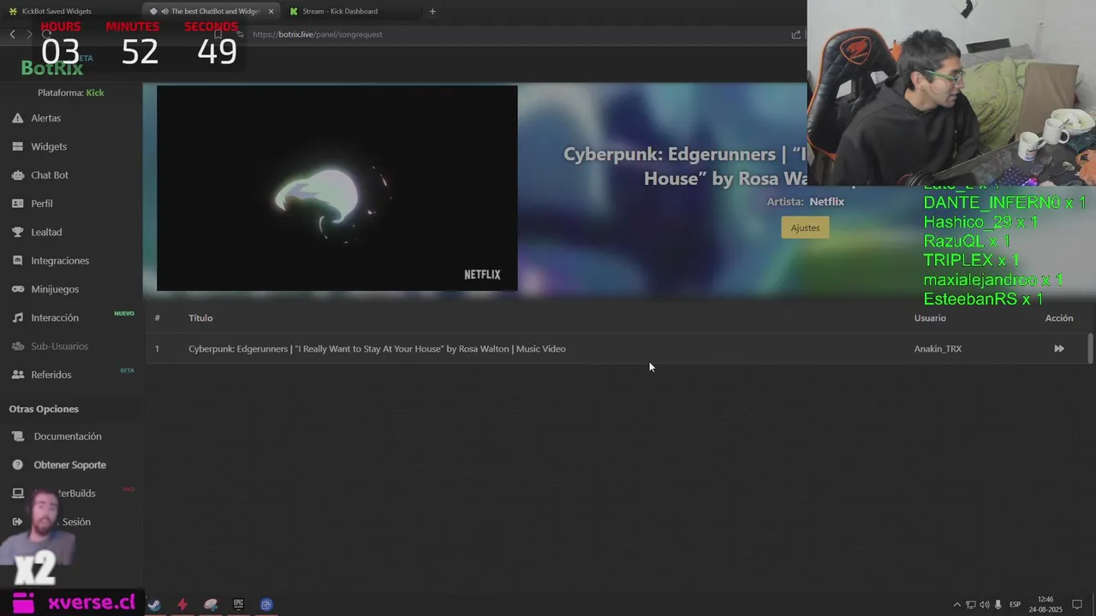
Task: Click the Documentación document icon
Action: 17,436
